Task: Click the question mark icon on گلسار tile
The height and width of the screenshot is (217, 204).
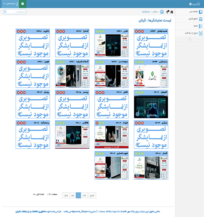Action: tap(138, 175)
